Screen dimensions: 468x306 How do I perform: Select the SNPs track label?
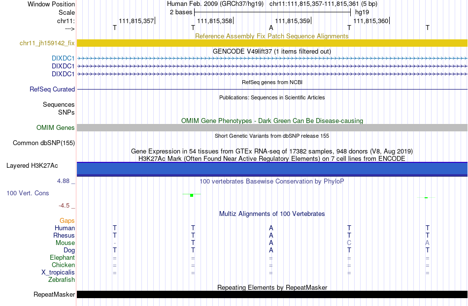(x=67, y=112)
